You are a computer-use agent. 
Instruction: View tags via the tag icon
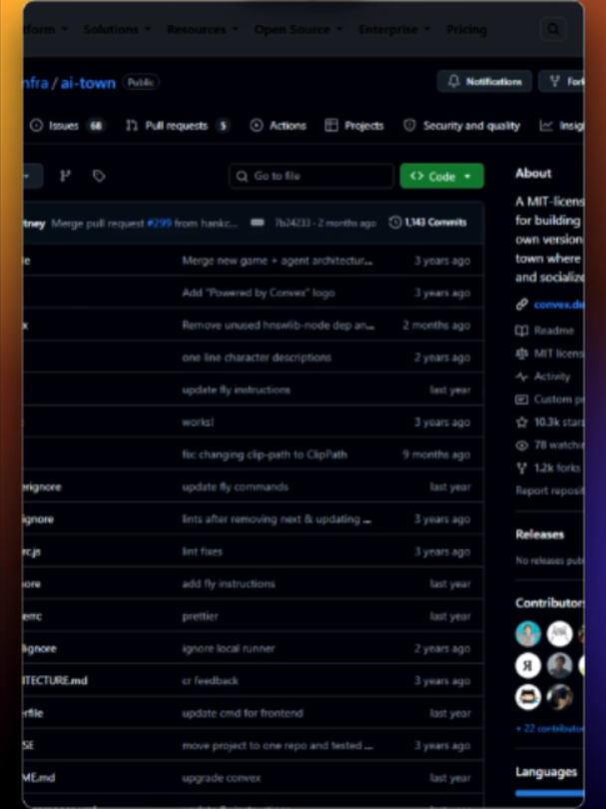(99, 176)
